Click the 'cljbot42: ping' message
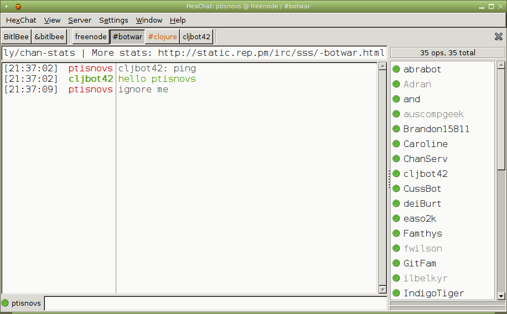The height and width of the screenshot is (314, 507). (x=157, y=69)
